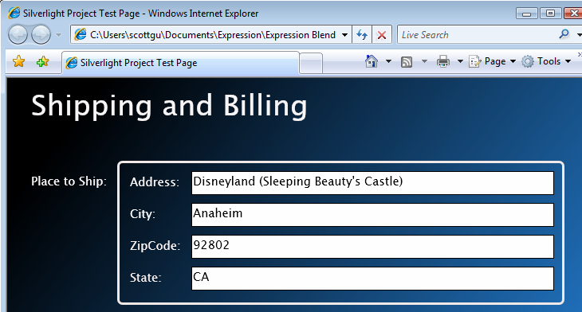This screenshot has width=582, height=312.
Task: Click the Address label
Action: coord(155,182)
